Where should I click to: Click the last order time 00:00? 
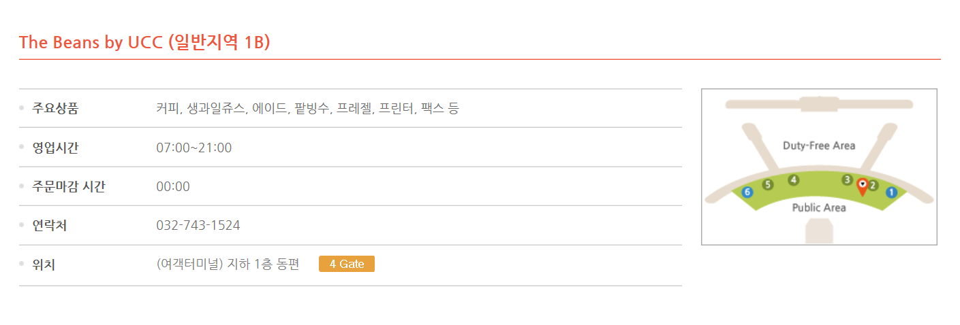[173, 186]
